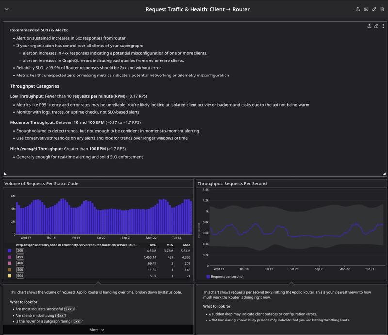Expand the More section at the bottom
The width and height of the screenshot is (388, 335).
point(96,329)
